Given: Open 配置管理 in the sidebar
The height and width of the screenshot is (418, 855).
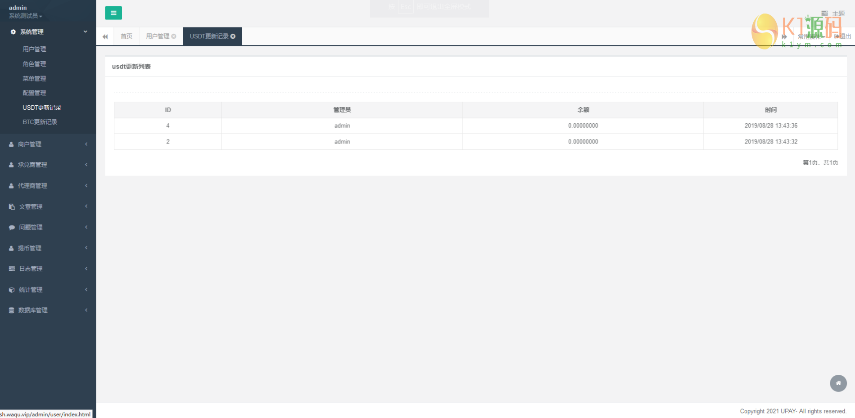Looking at the screenshot, I should 35,93.
